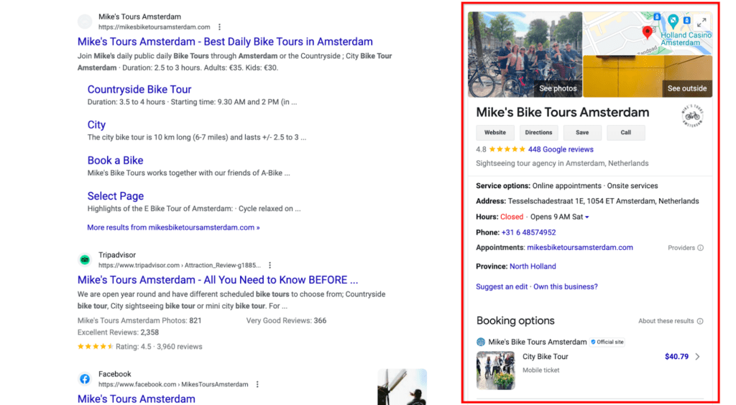Click the globe icon beside Mike's Bike Tours Amsterdam

(481, 343)
